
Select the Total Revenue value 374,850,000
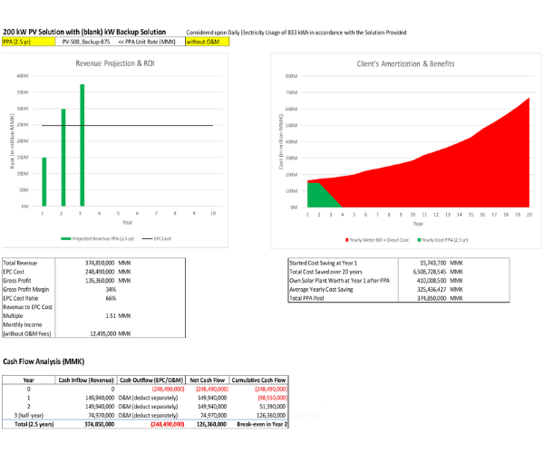click(x=92, y=262)
